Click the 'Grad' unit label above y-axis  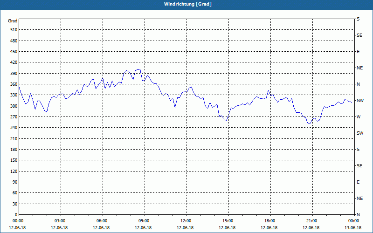point(13,21)
